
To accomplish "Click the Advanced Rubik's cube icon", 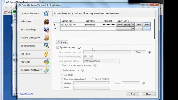I will 46,21.
